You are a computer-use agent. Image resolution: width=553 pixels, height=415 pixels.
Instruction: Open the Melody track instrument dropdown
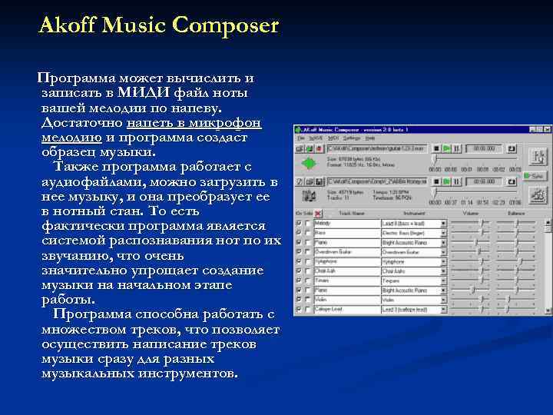[x=444, y=224]
